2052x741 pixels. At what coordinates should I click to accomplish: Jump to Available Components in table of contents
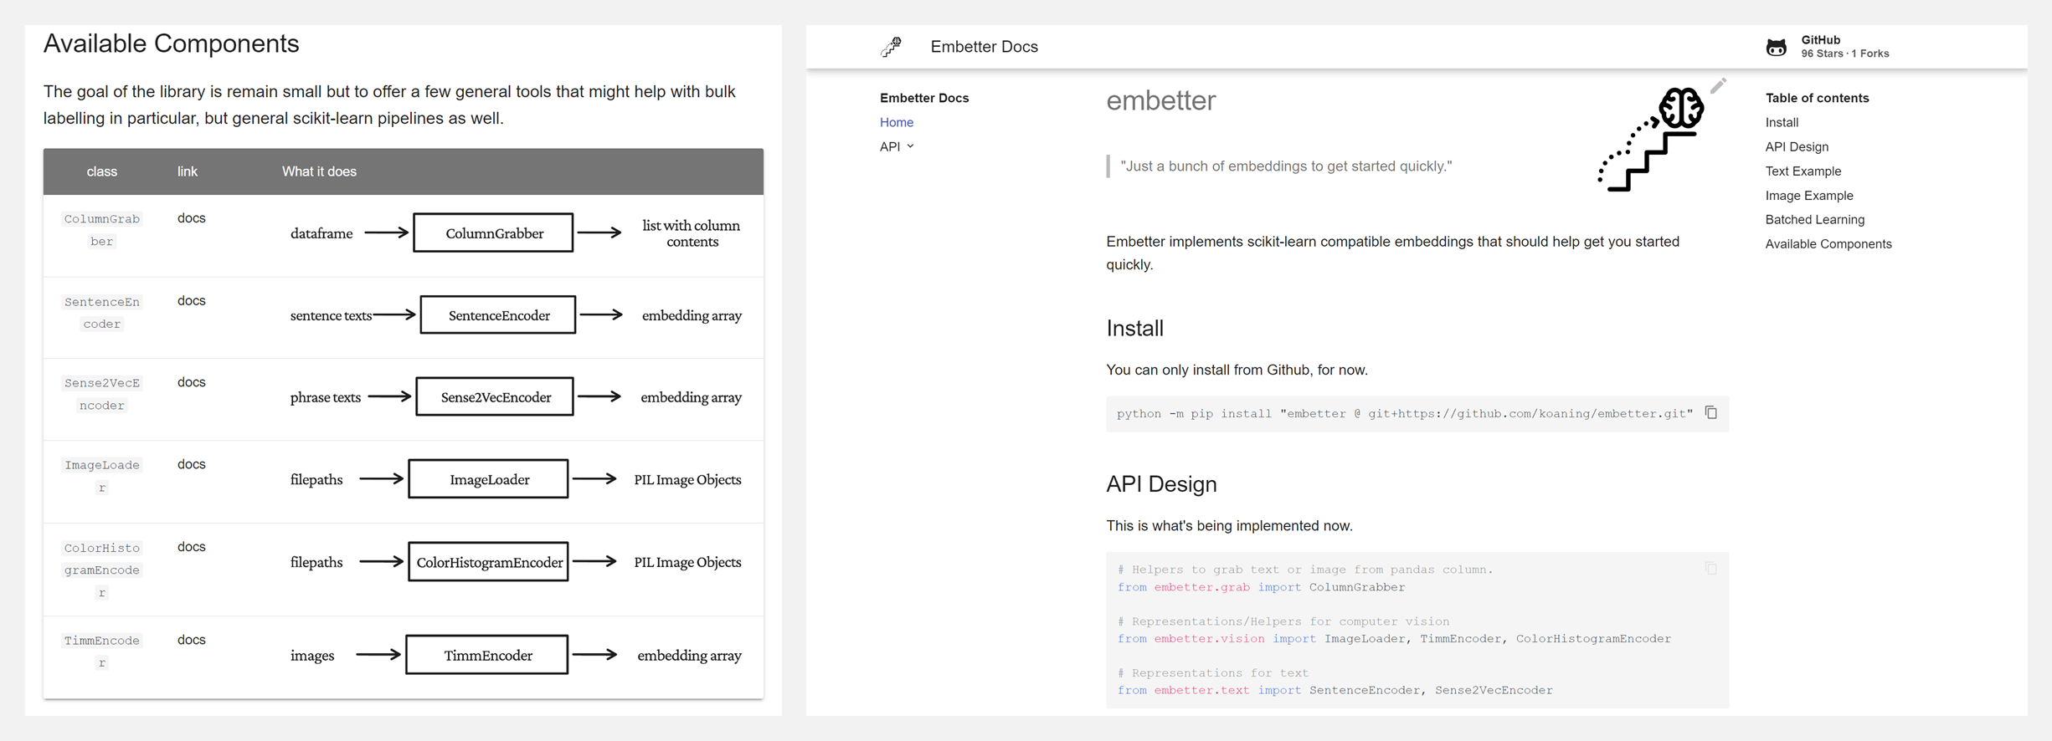click(x=1828, y=243)
